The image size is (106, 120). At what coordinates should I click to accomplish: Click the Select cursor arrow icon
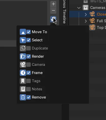coord(23,40)
